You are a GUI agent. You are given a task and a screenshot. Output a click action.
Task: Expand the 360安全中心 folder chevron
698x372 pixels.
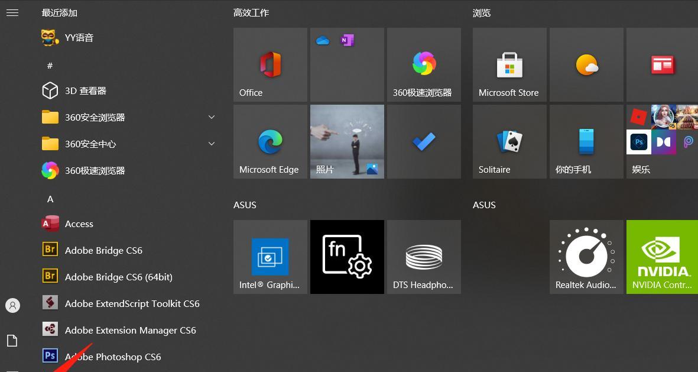tap(212, 144)
